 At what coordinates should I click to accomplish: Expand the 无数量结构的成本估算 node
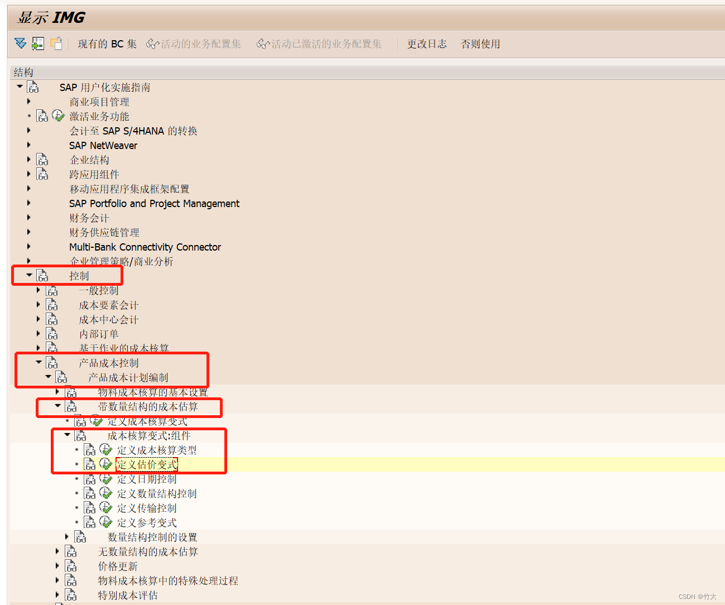click(57, 551)
